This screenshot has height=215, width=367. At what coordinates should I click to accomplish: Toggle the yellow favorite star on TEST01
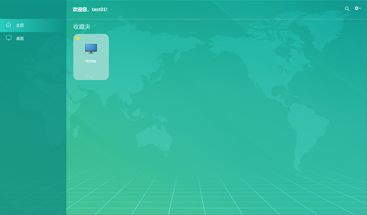click(78, 38)
